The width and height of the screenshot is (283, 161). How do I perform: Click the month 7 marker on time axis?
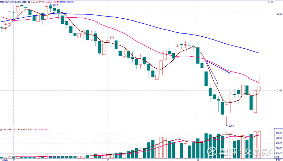coord(13,160)
